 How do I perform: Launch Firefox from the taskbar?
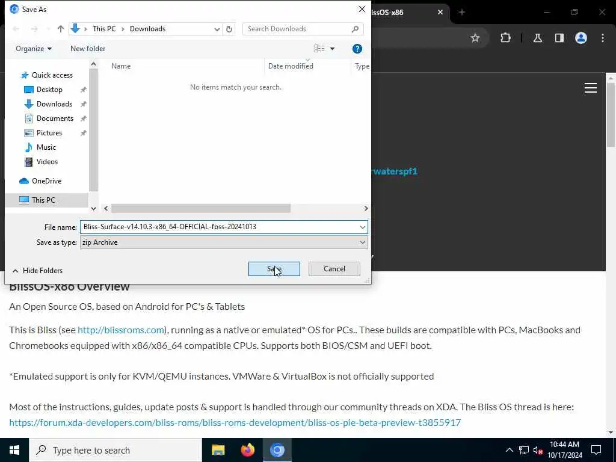[247, 450]
